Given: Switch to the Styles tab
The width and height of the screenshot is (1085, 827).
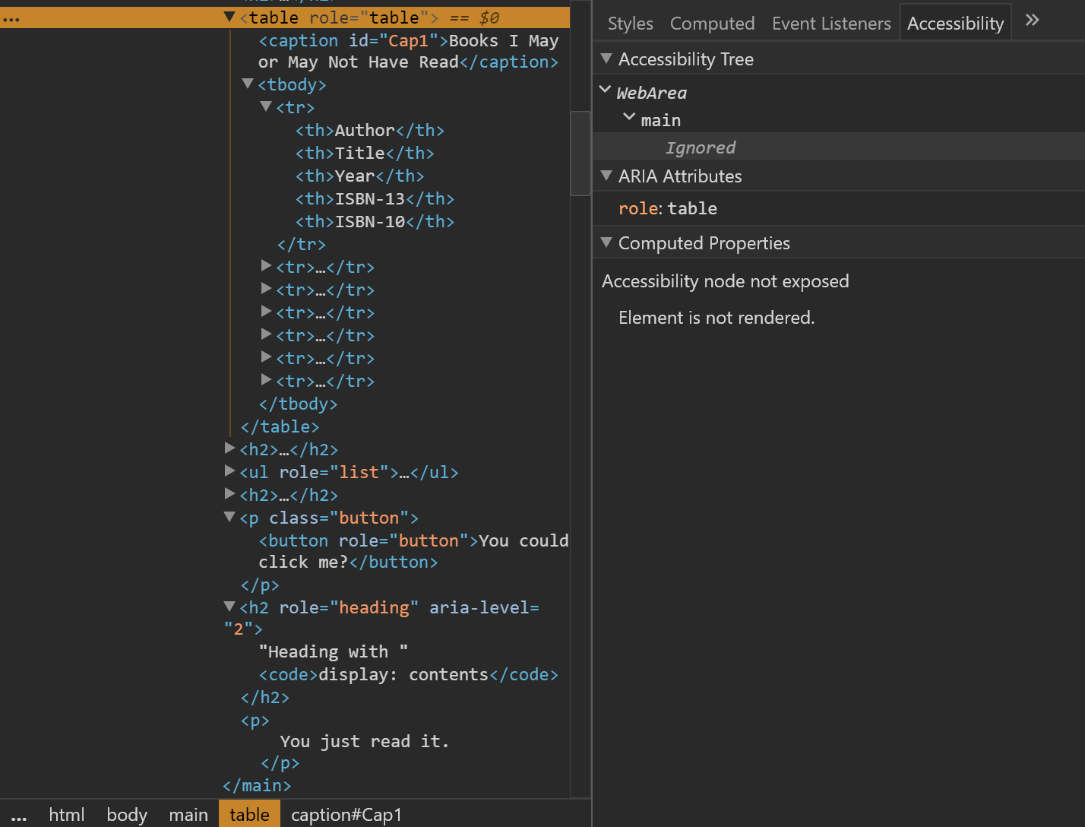Looking at the screenshot, I should click(630, 24).
